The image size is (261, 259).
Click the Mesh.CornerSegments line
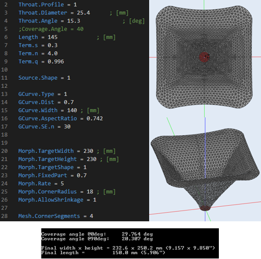tap(56, 216)
